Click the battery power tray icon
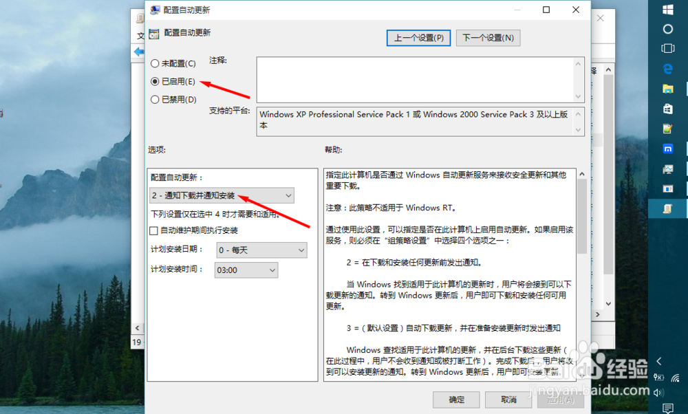Image resolution: width=688 pixels, height=414 pixels. coord(658,377)
